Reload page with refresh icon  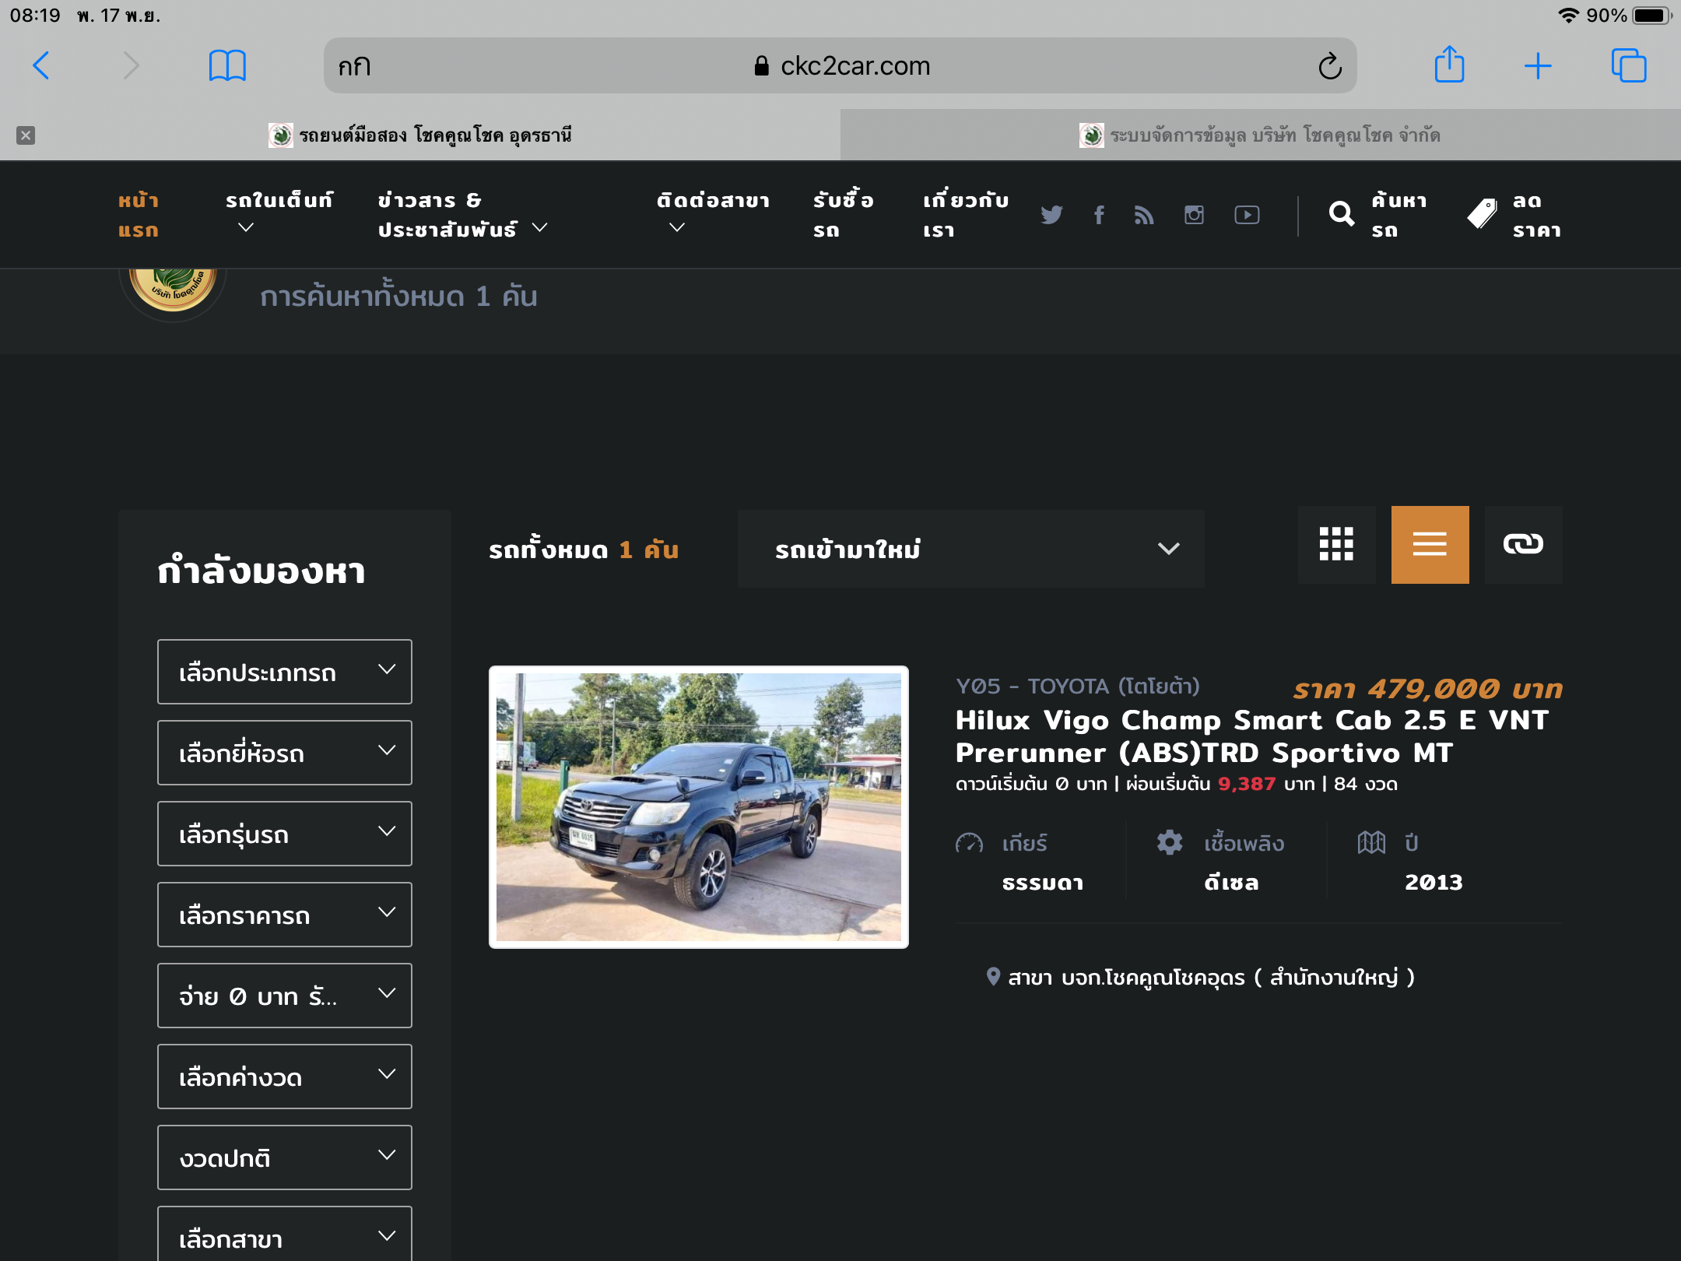(x=1330, y=66)
